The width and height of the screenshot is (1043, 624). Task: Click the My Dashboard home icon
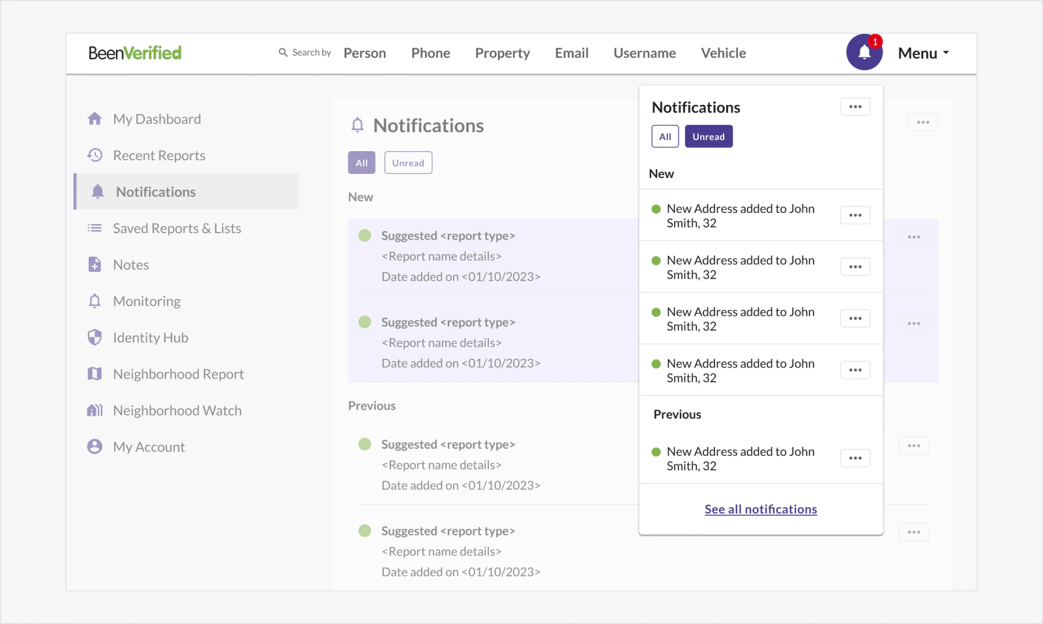[x=95, y=119]
